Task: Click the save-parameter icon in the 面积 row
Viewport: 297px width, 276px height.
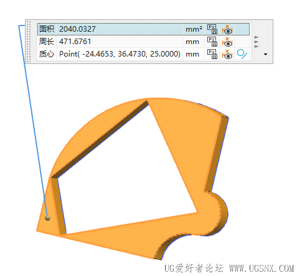Action: (x=212, y=29)
